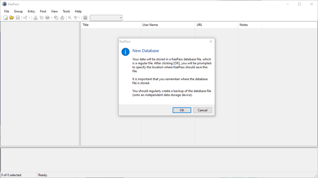This screenshot has height=178, width=318.
Task: Click the Copy URLs to clipboard icon
Action: click(x=56, y=18)
